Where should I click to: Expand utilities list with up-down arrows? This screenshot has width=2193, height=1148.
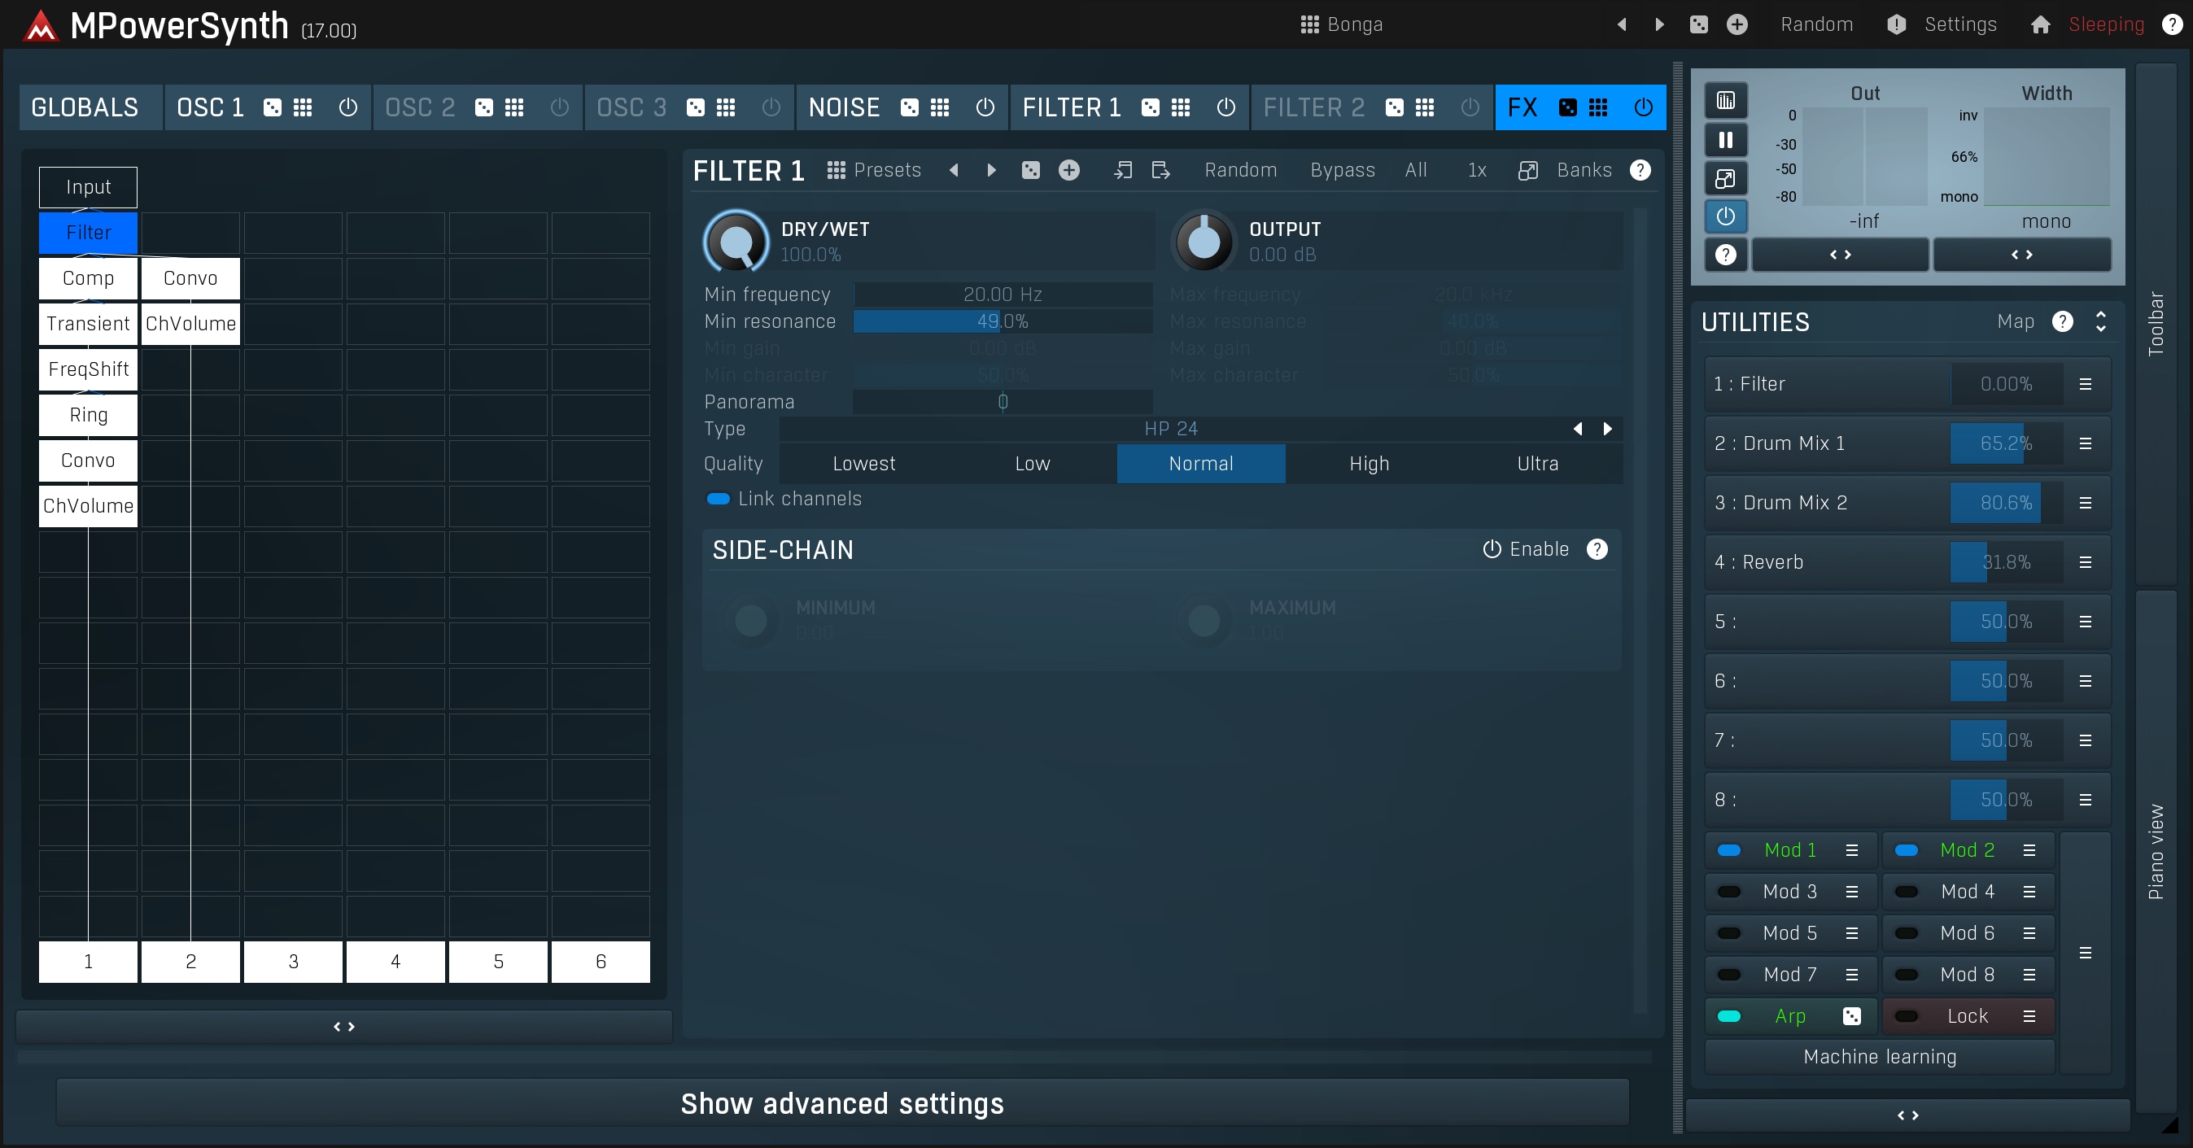[x=2101, y=321]
